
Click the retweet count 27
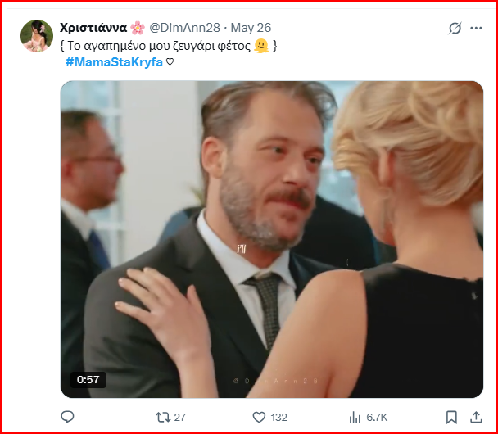pyautogui.click(x=180, y=417)
